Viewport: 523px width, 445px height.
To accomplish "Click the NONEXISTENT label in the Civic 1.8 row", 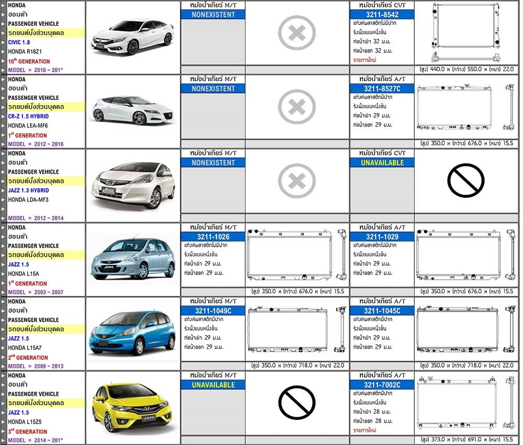I will pos(213,15).
